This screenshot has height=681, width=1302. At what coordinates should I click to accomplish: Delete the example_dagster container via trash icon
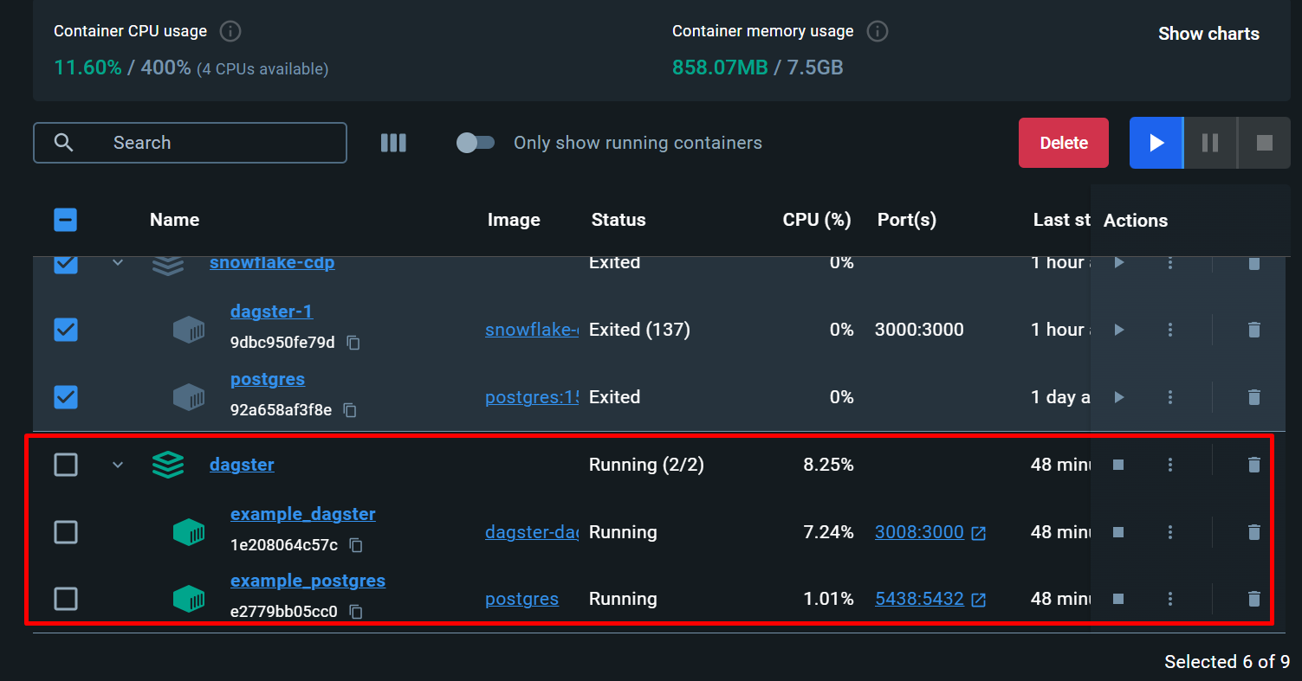click(x=1253, y=532)
